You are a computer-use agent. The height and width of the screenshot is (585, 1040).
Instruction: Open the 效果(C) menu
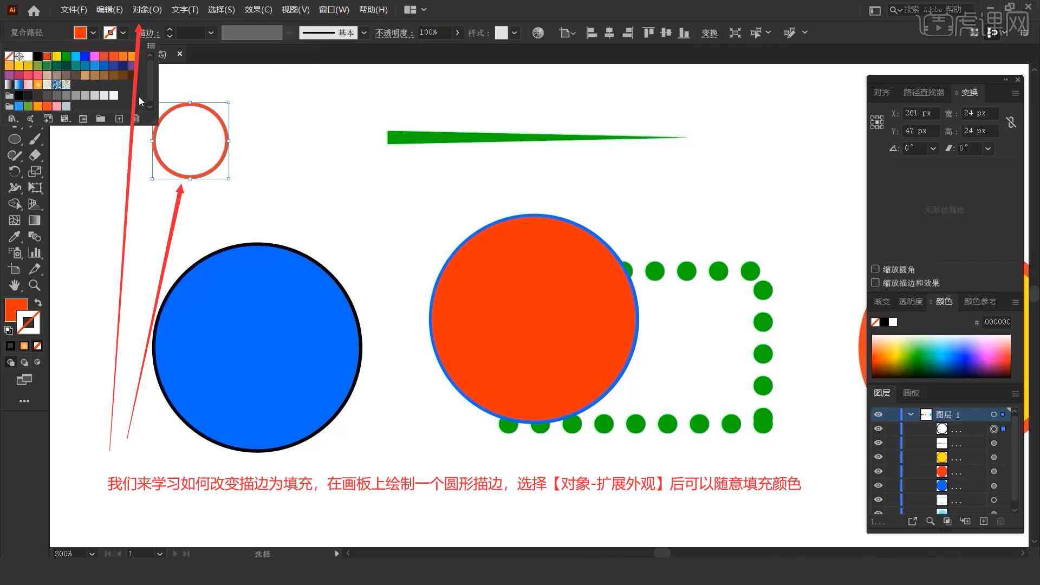[x=258, y=10]
